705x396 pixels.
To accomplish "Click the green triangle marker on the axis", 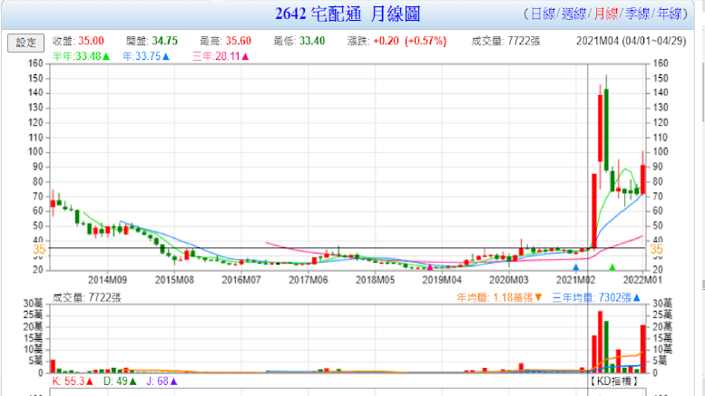I will [x=612, y=267].
